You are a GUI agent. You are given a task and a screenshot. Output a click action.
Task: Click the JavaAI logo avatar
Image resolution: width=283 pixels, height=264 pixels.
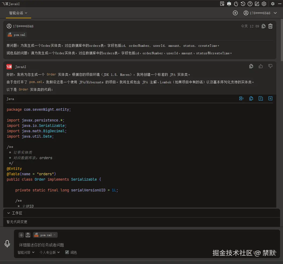coord(9,67)
